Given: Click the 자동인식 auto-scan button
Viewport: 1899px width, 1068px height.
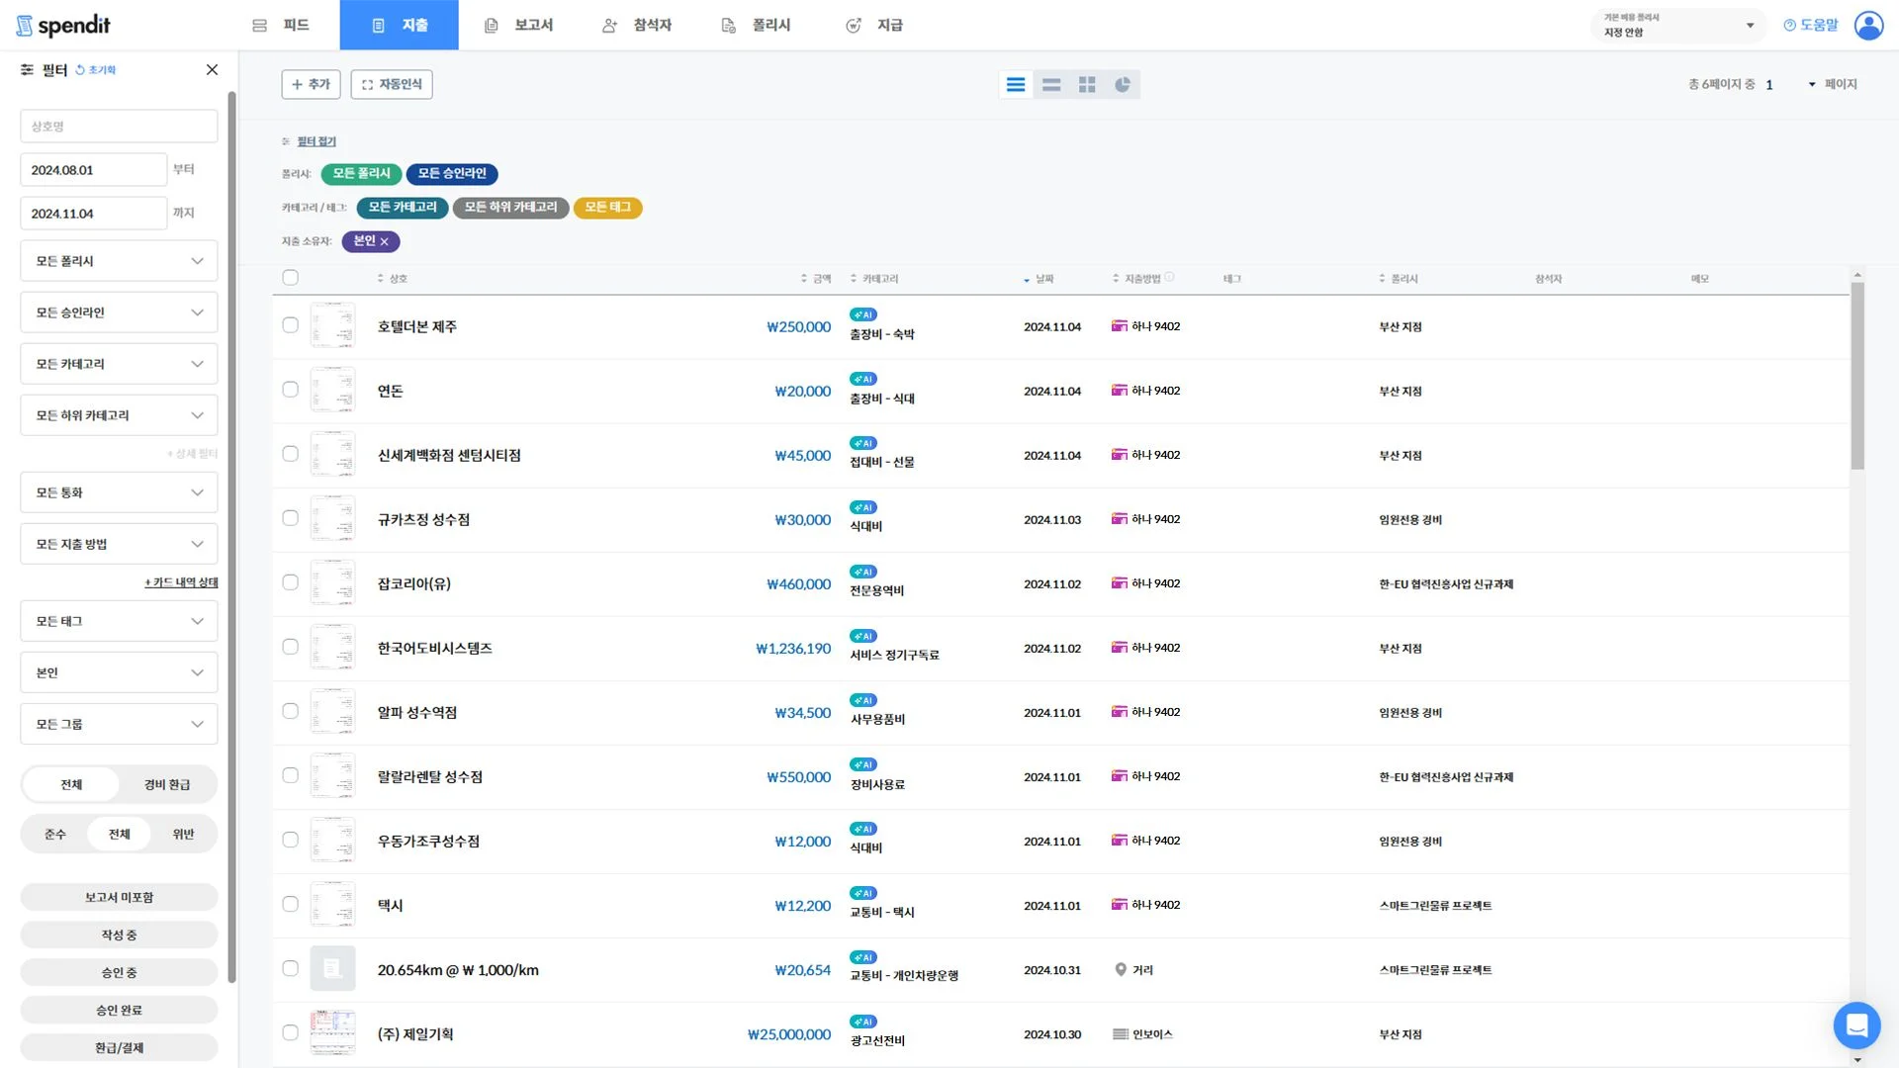Looking at the screenshot, I should [x=392, y=85].
